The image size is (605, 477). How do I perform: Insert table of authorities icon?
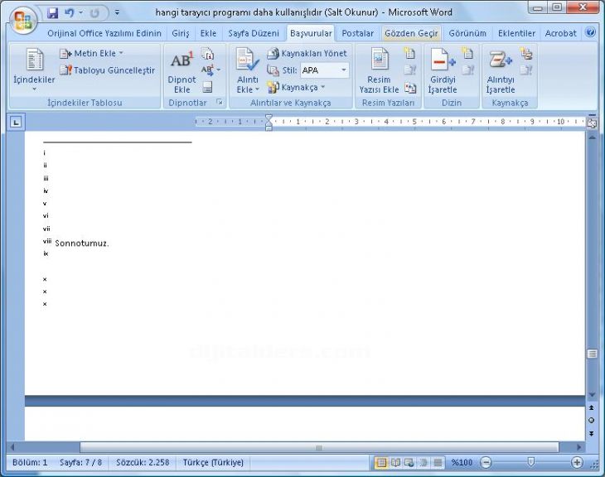pyautogui.click(x=526, y=54)
